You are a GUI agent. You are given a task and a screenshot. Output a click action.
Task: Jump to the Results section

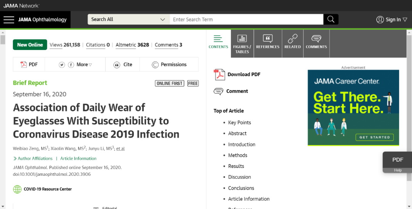(x=236, y=166)
